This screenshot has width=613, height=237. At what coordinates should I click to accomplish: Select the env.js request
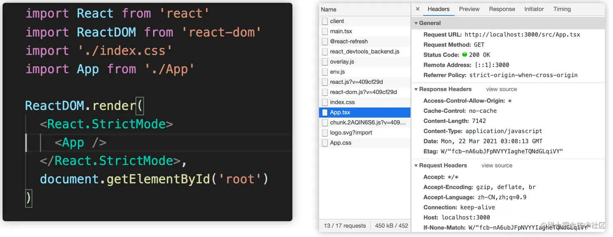[x=365, y=72]
